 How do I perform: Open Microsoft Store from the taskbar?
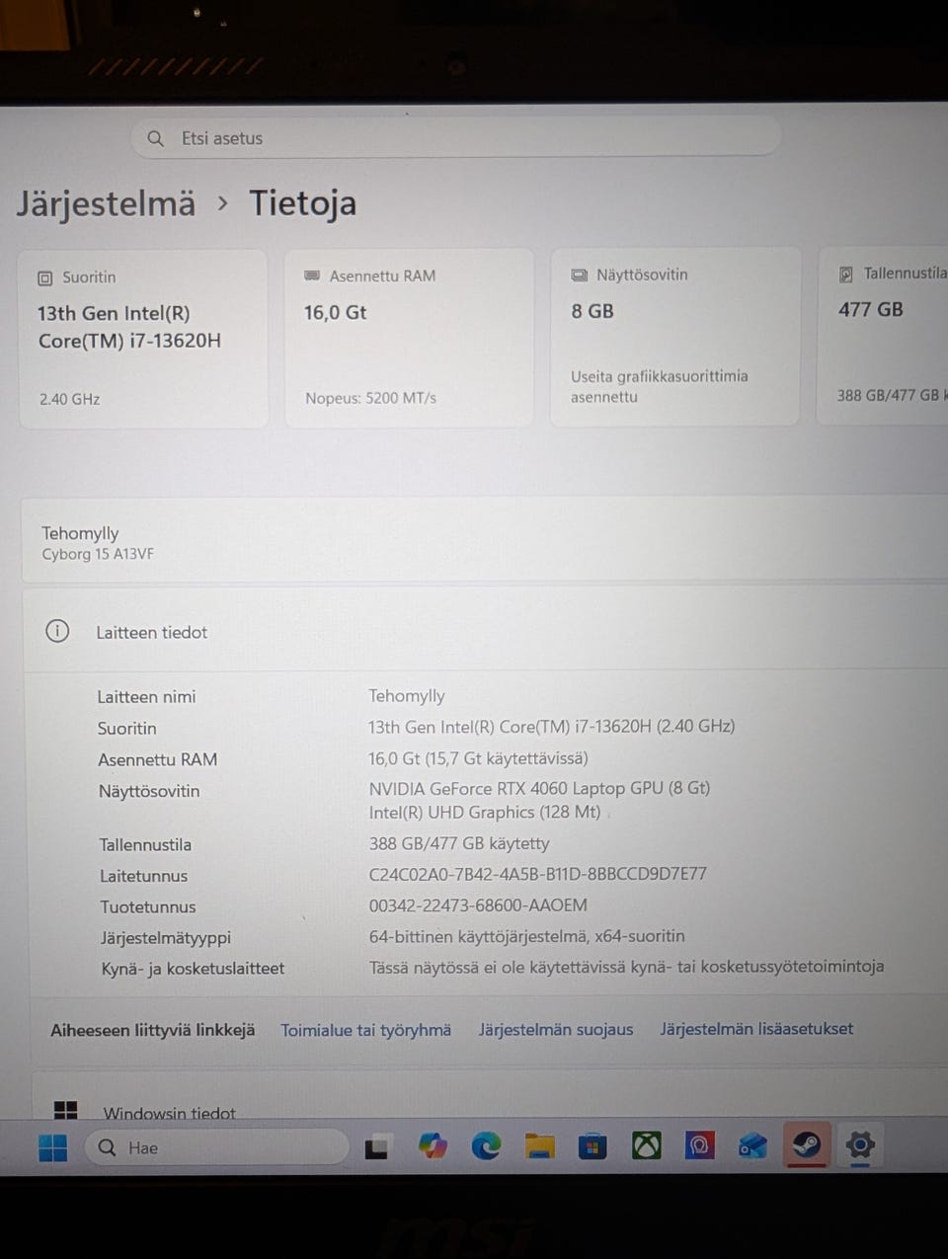click(x=592, y=1145)
